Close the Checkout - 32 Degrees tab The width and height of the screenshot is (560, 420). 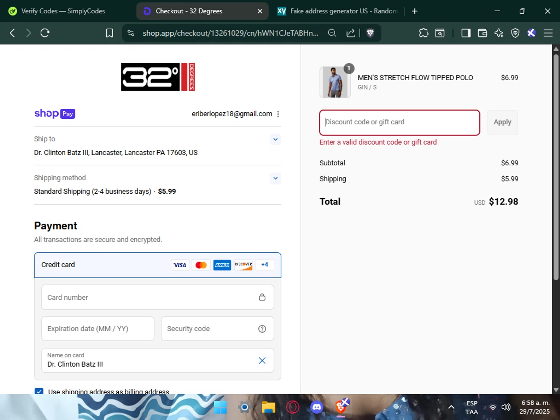[260, 11]
